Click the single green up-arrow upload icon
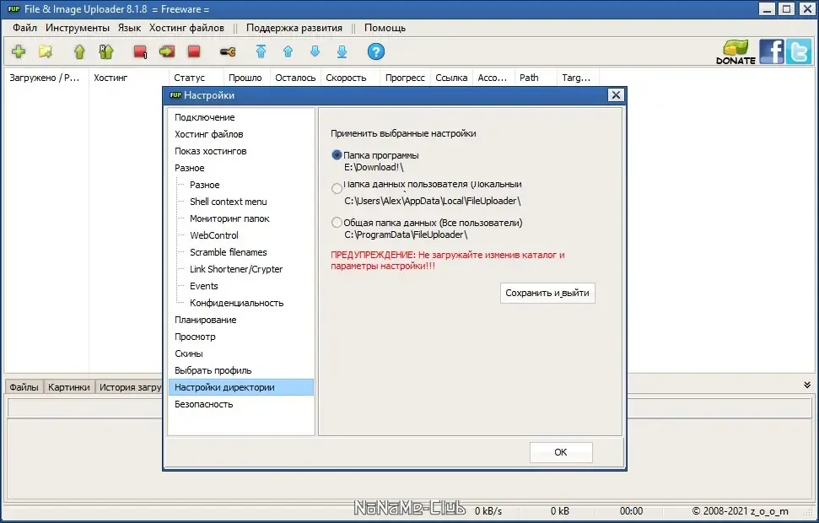The height and width of the screenshot is (523, 819). [x=79, y=51]
